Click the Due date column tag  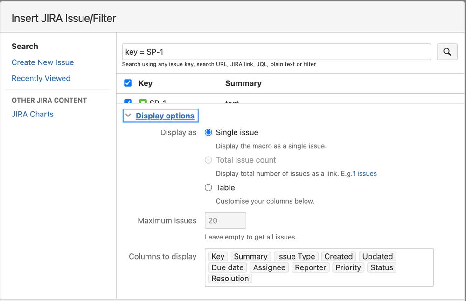coord(227,267)
